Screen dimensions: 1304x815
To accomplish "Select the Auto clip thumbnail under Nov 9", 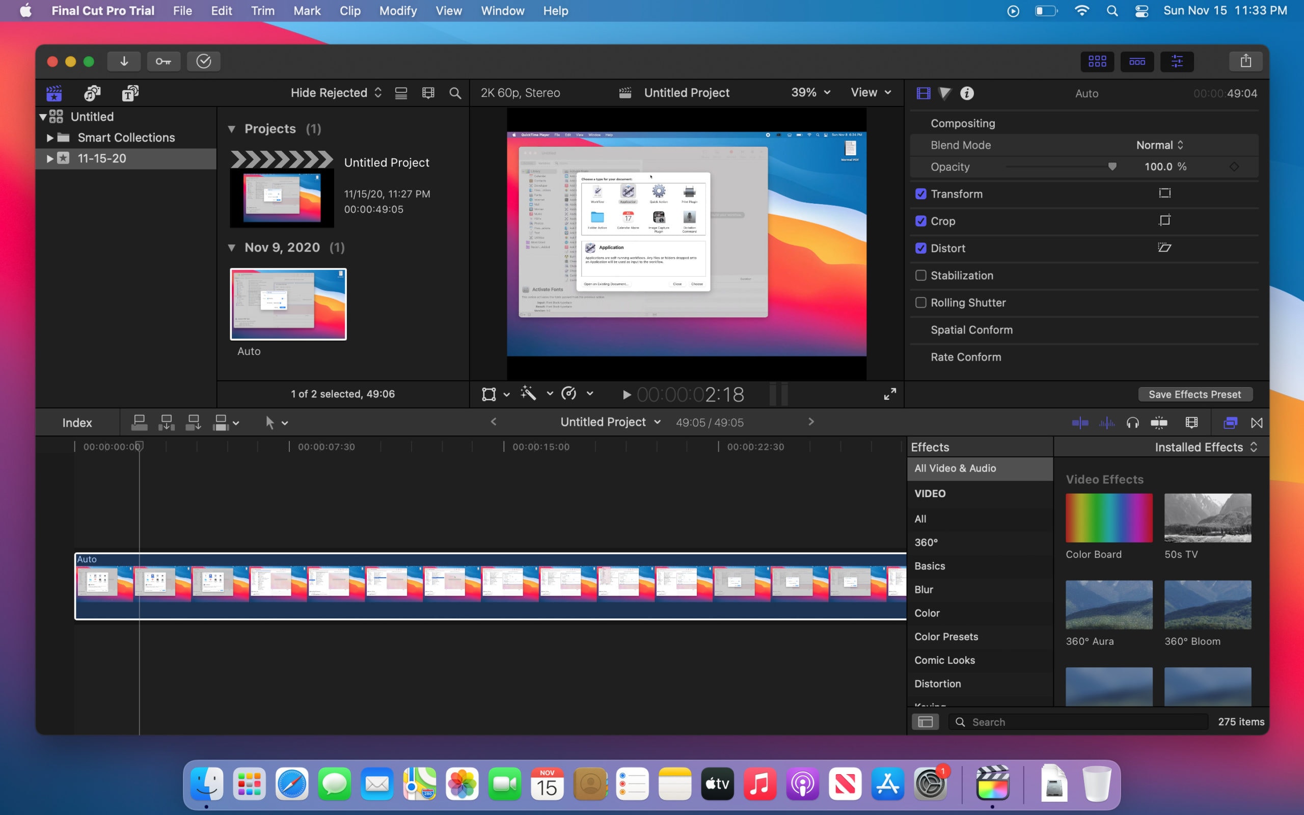I will point(288,304).
